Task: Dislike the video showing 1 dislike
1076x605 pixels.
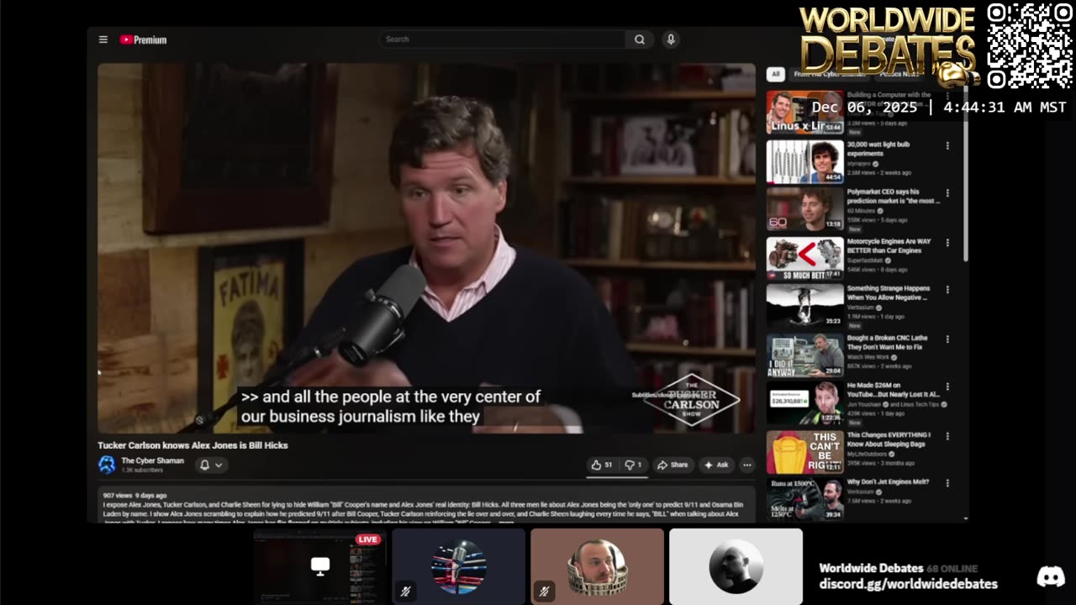Action: (x=634, y=465)
